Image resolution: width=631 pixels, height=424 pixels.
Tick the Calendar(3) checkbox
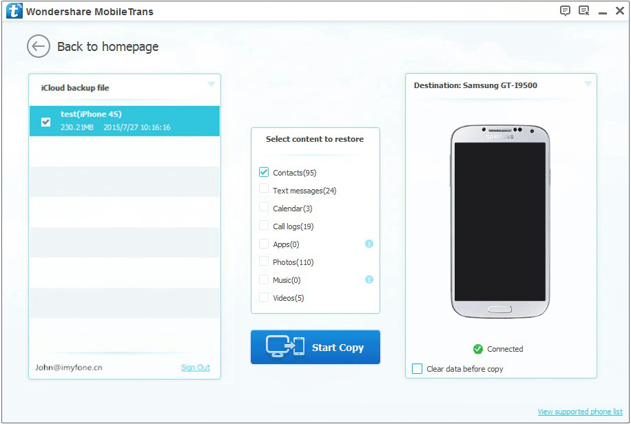point(264,206)
